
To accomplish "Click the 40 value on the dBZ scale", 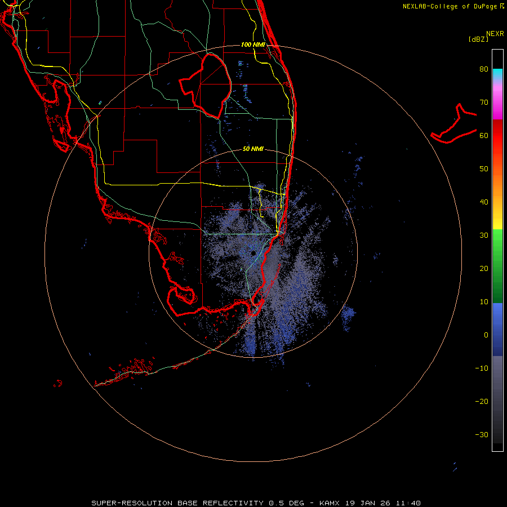I will pyautogui.click(x=484, y=202).
